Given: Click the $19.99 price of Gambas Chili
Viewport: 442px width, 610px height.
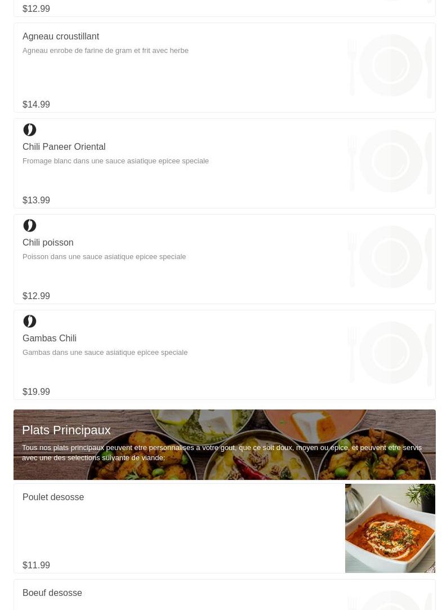Looking at the screenshot, I should pyautogui.click(x=36, y=391).
